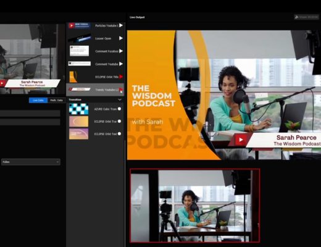
Task: Play the Comment Facebook overlay
Action: pyautogui.click(x=121, y=51)
